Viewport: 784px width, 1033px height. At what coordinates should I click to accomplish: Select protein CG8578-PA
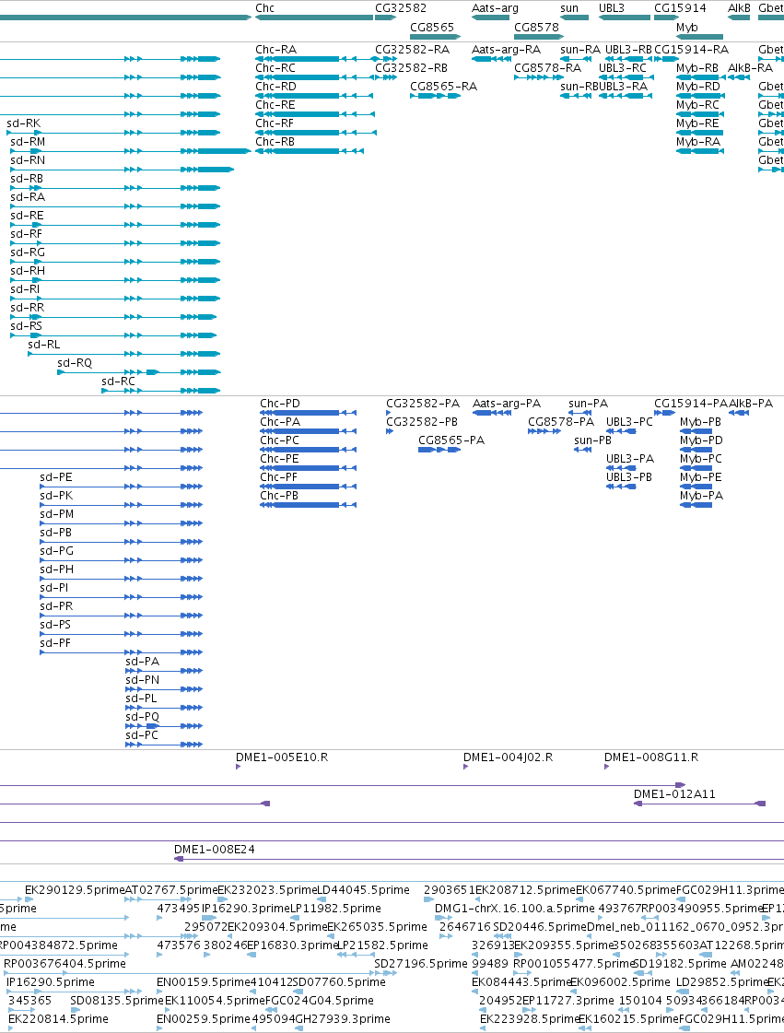coord(561,422)
